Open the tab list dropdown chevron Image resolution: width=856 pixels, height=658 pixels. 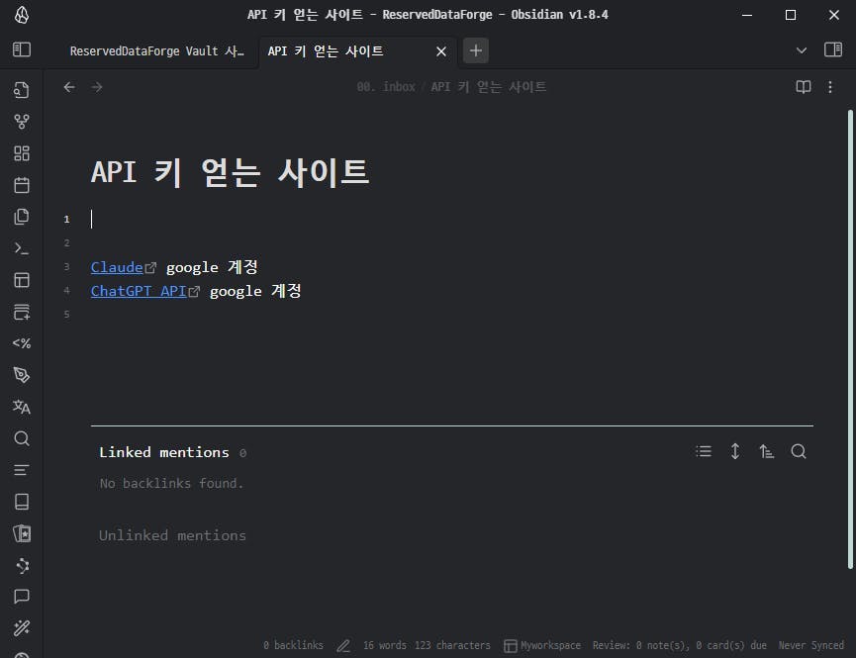pyautogui.click(x=801, y=50)
